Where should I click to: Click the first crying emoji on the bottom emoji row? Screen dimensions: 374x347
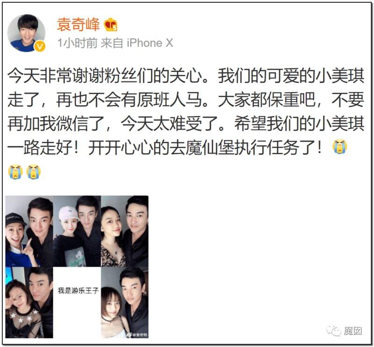15,171
